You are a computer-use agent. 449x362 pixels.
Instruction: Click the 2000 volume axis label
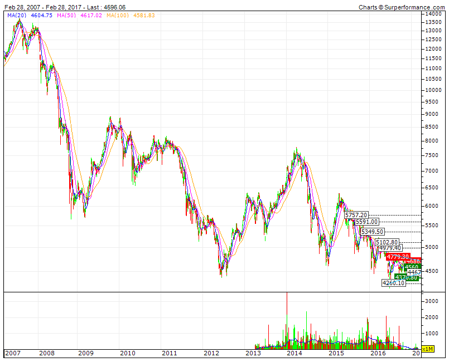pos(432,317)
